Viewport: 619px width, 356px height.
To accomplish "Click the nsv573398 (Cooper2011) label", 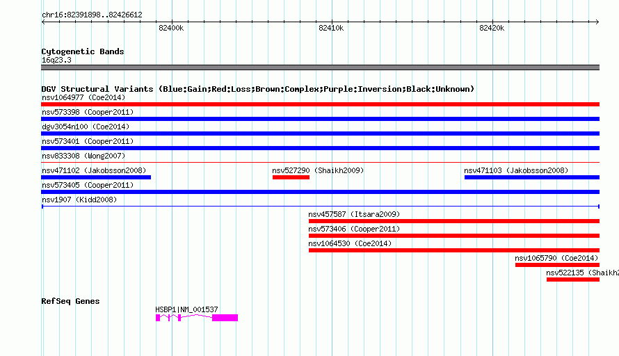I will click(88, 112).
